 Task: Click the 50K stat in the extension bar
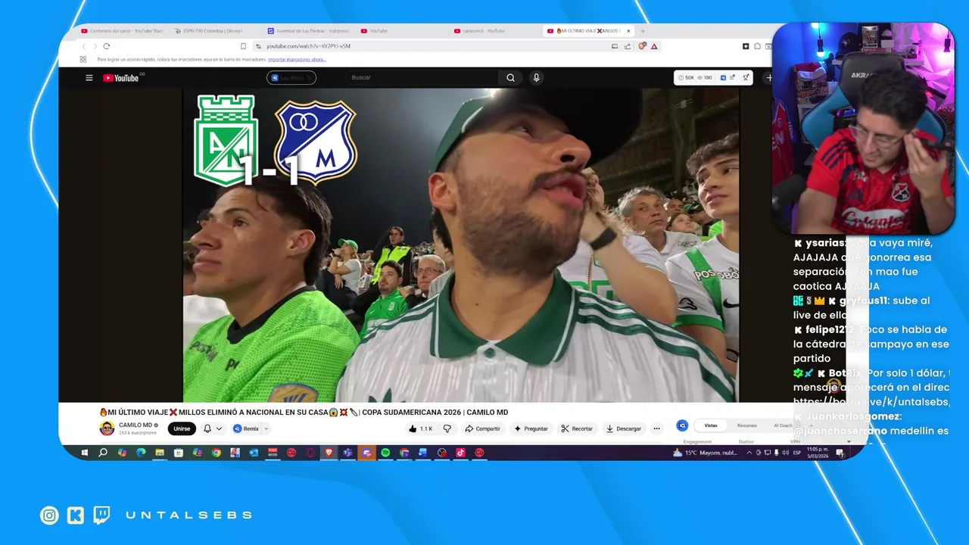[x=687, y=77]
